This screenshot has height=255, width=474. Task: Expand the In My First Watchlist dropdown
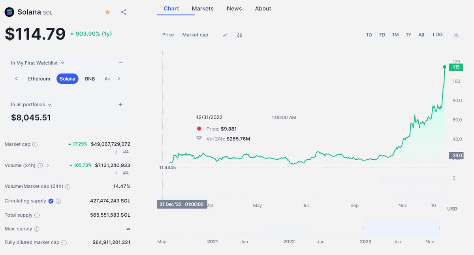(38, 63)
